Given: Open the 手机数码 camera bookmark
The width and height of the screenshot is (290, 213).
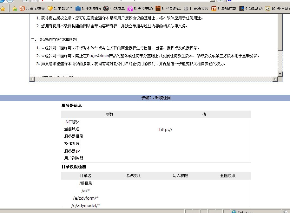Looking at the screenshot, I should tap(88, 9).
